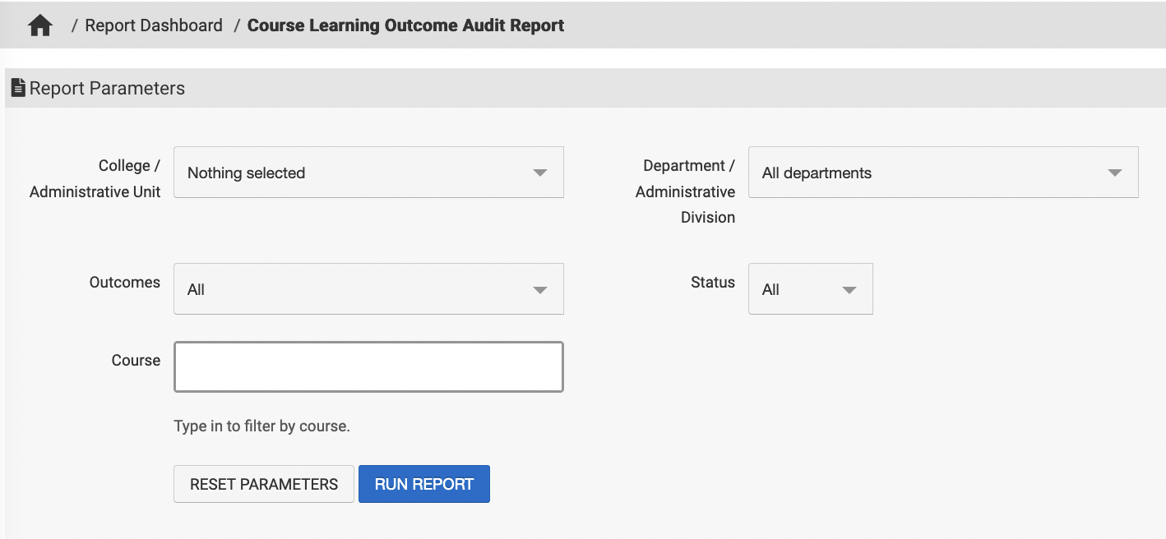Click the Home icon in breadcrumb
1166x539 pixels.
tap(39, 26)
